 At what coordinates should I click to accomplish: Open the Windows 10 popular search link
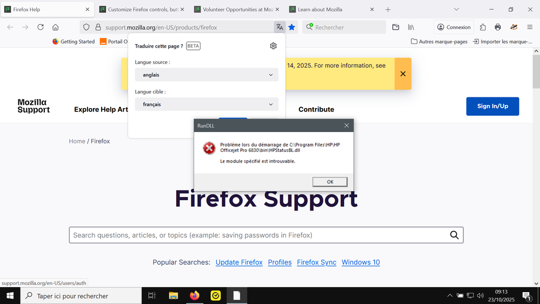click(x=361, y=262)
